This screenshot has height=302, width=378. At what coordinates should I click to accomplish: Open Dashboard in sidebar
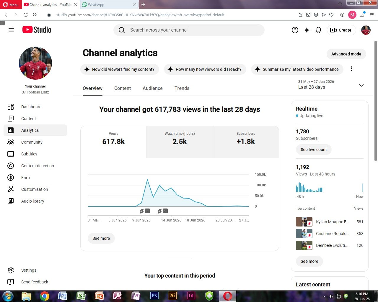click(35, 107)
